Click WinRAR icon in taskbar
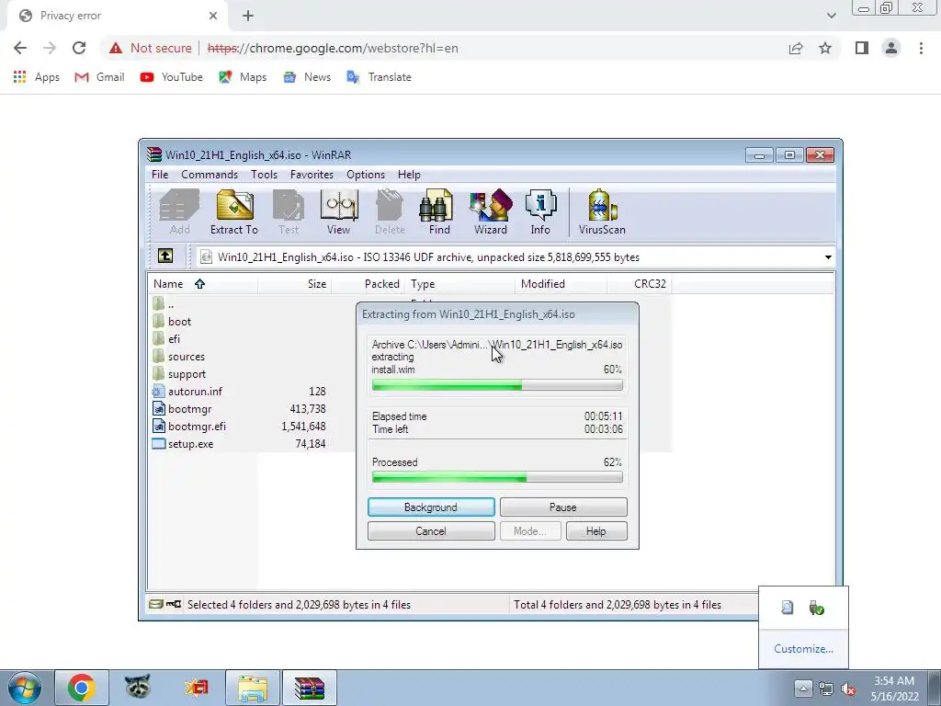 tap(310, 688)
